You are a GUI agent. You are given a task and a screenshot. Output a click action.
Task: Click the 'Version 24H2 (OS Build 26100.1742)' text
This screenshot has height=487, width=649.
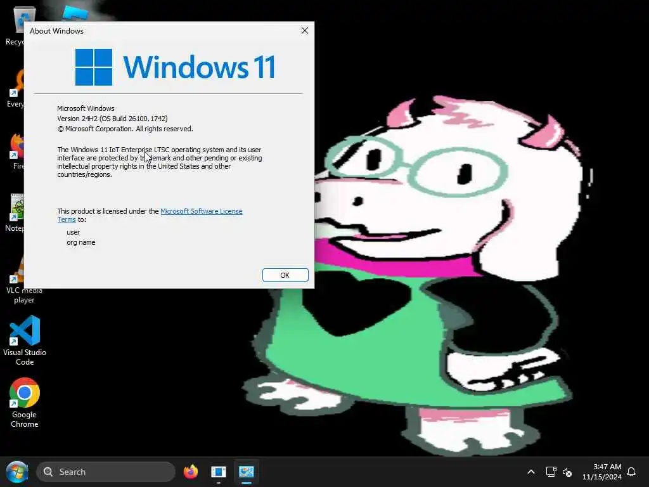[x=112, y=119]
